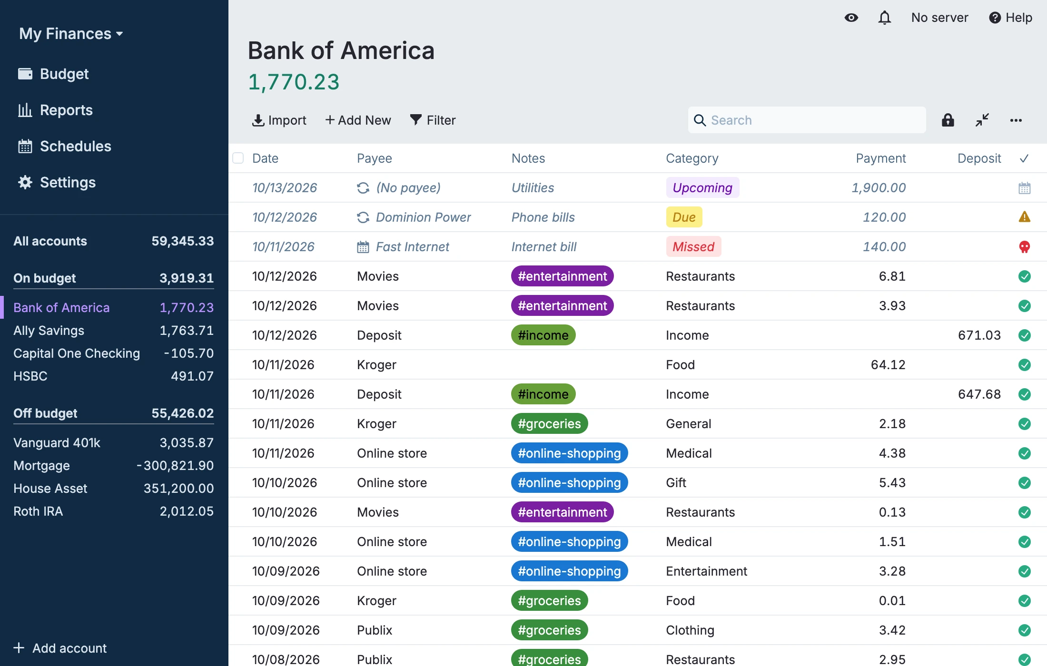
Task: Click the red missed icon on Fast Internet row
Action: click(x=1024, y=247)
